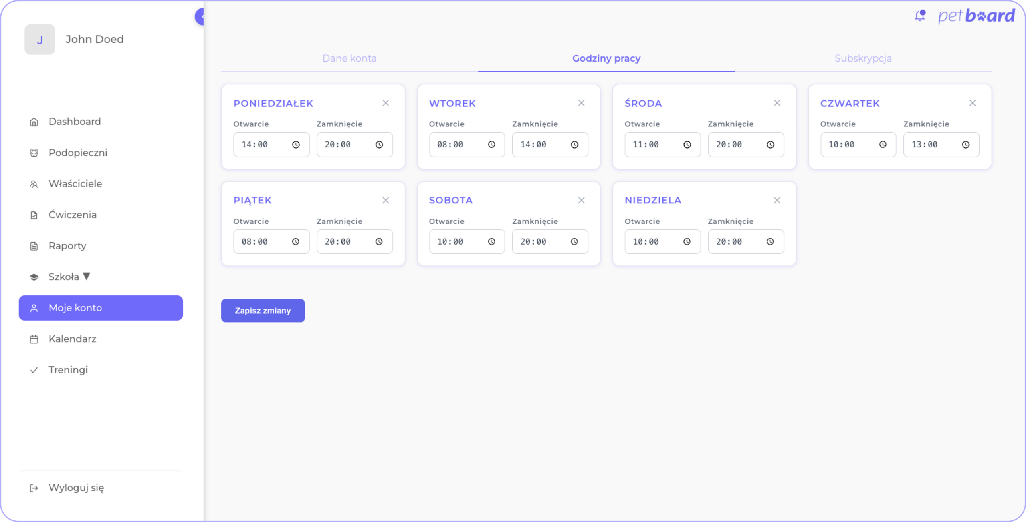Click the Zapisz zmiany button
The width and height of the screenshot is (1026, 522).
pos(263,311)
